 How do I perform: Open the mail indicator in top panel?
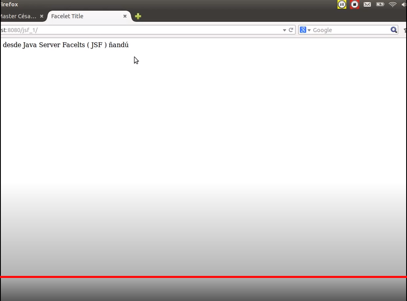click(x=367, y=4)
